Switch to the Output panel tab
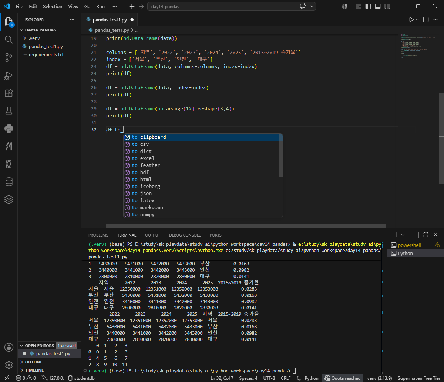Screen dimensions: 444x382 click(152, 235)
